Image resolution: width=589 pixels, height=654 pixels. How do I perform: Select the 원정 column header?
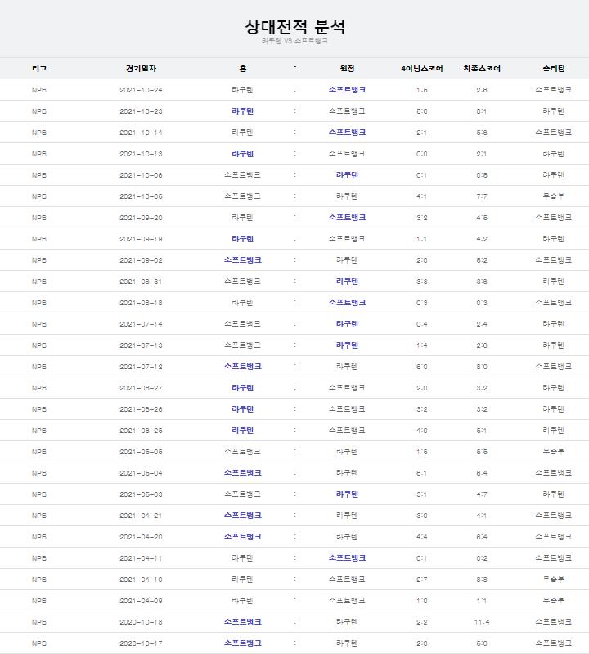[x=347, y=69]
